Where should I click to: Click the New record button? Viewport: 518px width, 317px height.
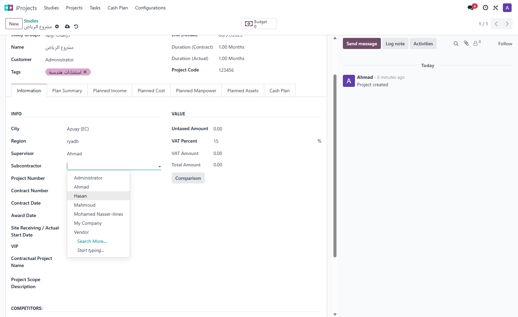coord(14,24)
